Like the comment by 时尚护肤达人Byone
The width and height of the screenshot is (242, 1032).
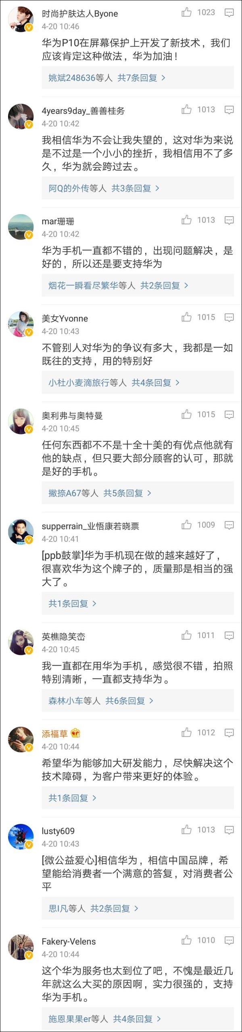click(x=187, y=13)
